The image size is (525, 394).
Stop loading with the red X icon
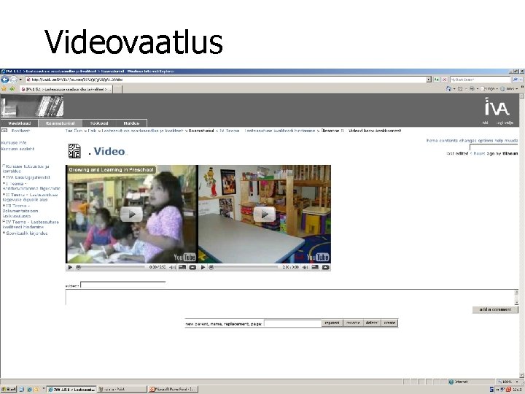point(445,80)
